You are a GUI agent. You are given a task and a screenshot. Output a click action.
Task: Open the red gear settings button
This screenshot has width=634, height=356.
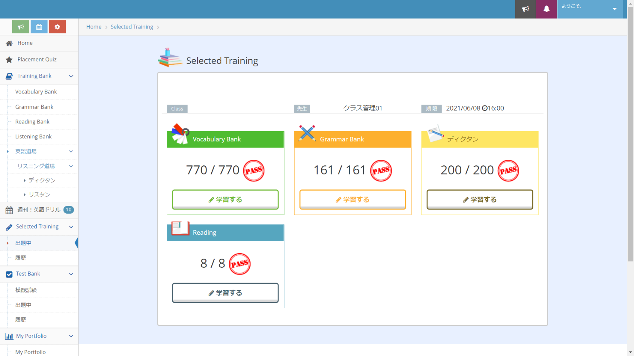pyautogui.click(x=57, y=27)
